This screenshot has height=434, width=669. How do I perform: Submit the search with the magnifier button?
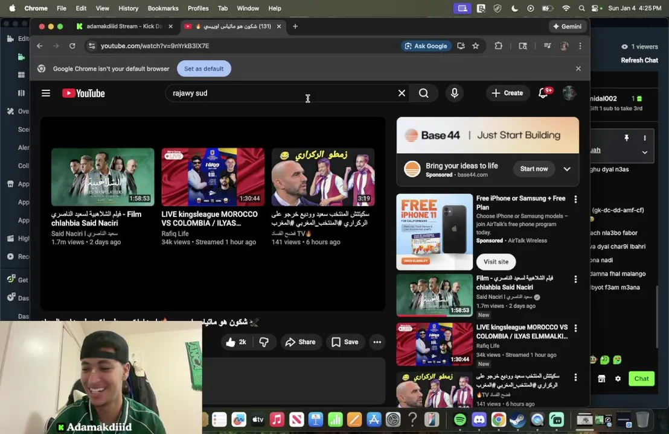(x=423, y=93)
